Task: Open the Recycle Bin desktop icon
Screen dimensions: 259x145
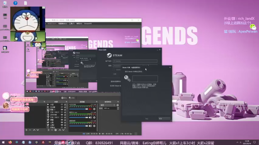Action: coord(5,4)
